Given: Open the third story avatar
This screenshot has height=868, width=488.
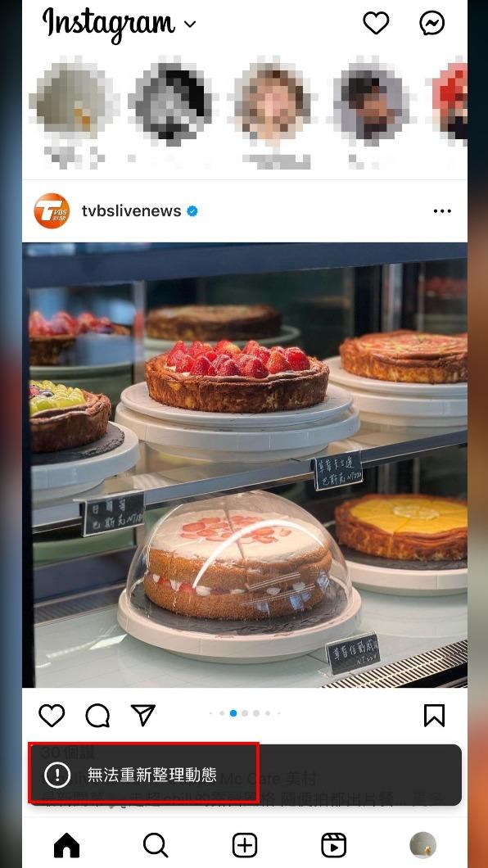Looking at the screenshot, I should [272, 100].
